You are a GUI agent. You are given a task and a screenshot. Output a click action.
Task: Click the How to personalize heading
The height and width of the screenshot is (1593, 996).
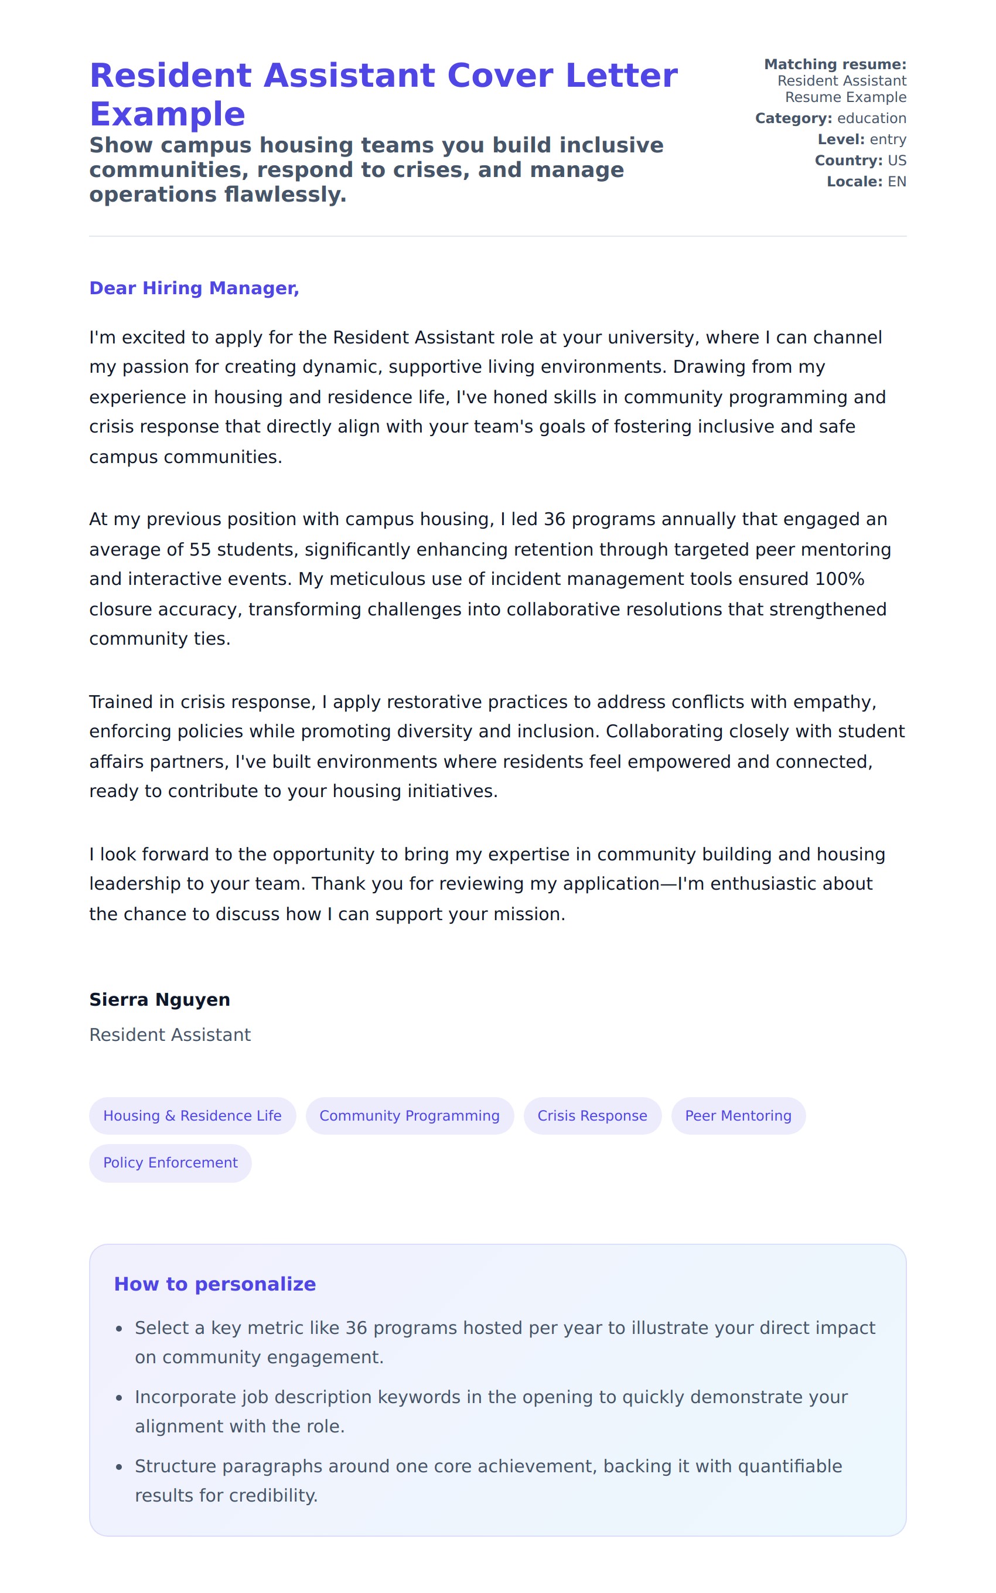pyautogui.click(x=215, y=1284)
